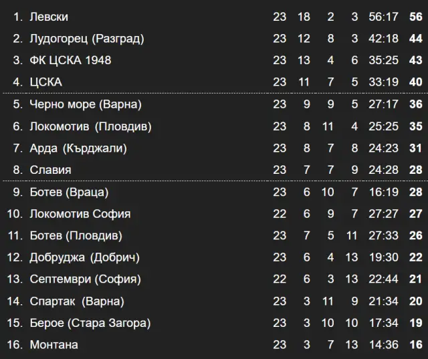Click Добруджа (Добрич) team name
The height and width of the screenshot is (359, 428).
pos(84,257)
